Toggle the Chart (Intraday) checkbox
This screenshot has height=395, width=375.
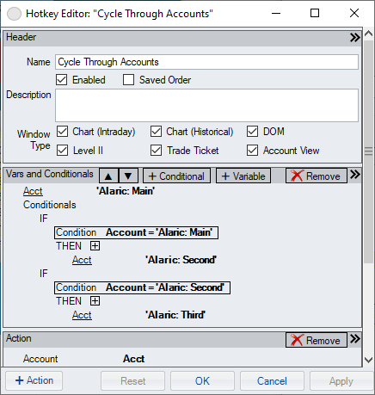pos(62,132)
